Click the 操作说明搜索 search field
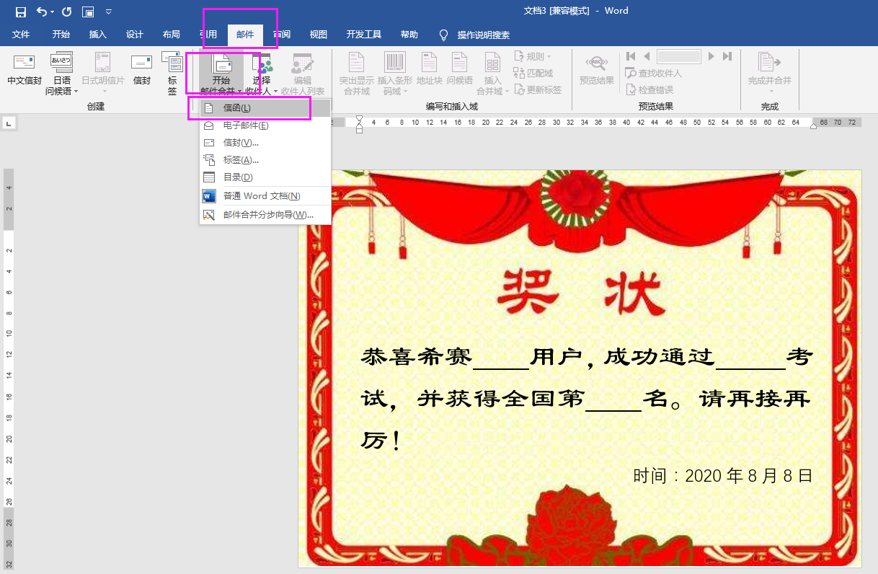The width and height of the screenshot is (878, 574). pyautogui.click(x=483, y=33)
